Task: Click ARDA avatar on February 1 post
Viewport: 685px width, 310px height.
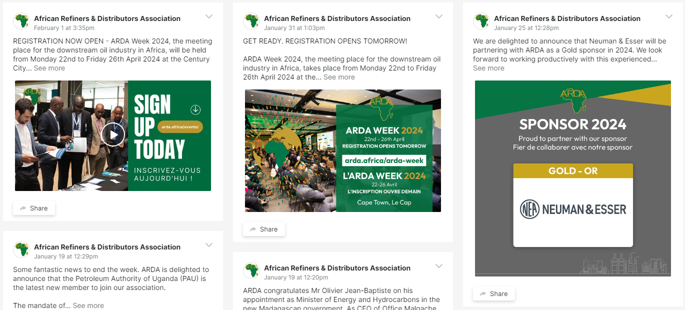Action: (x=21, y=21)
